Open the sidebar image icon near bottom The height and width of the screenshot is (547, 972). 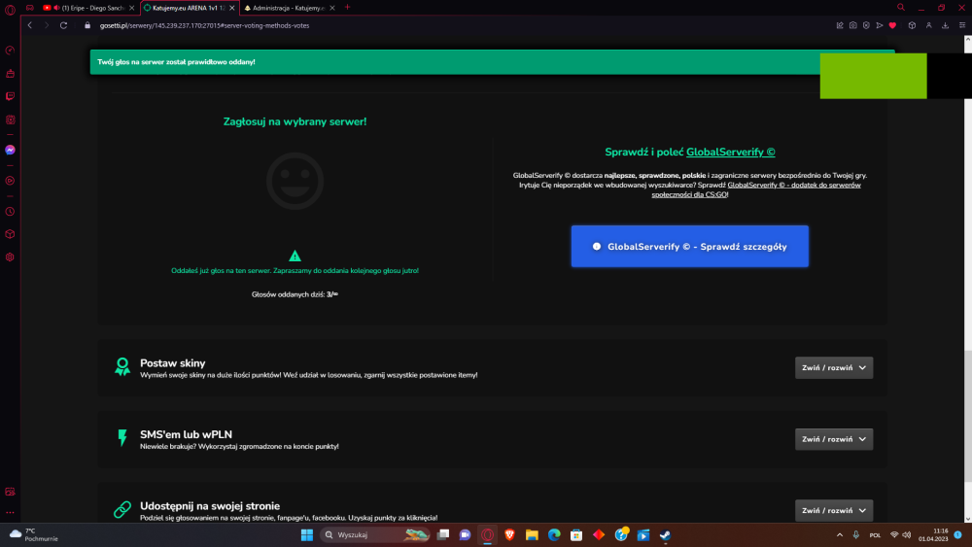(x=10, y=492)
